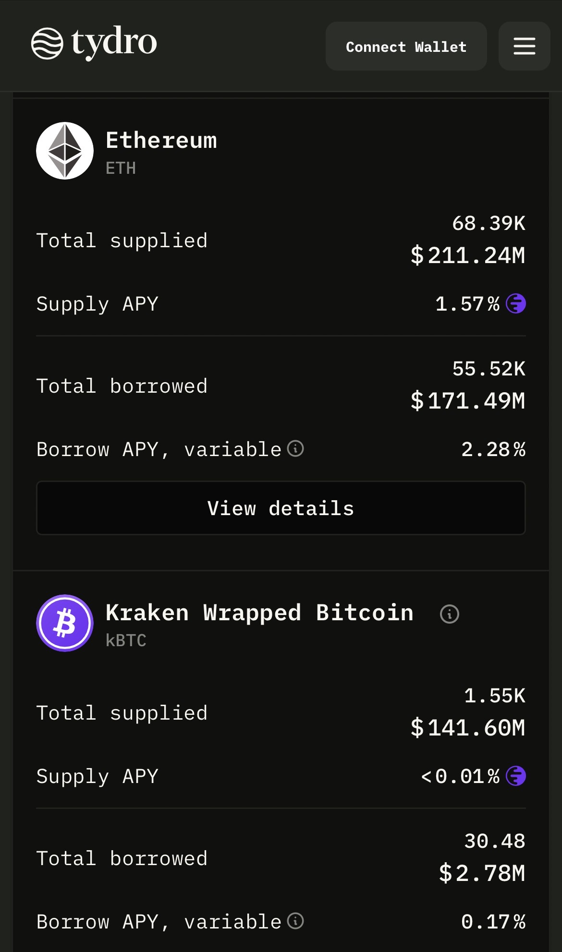Open info icon for kBTC Borrow APY variable
Viewport: 562px width, 952px height.
[x=295, y=921]
